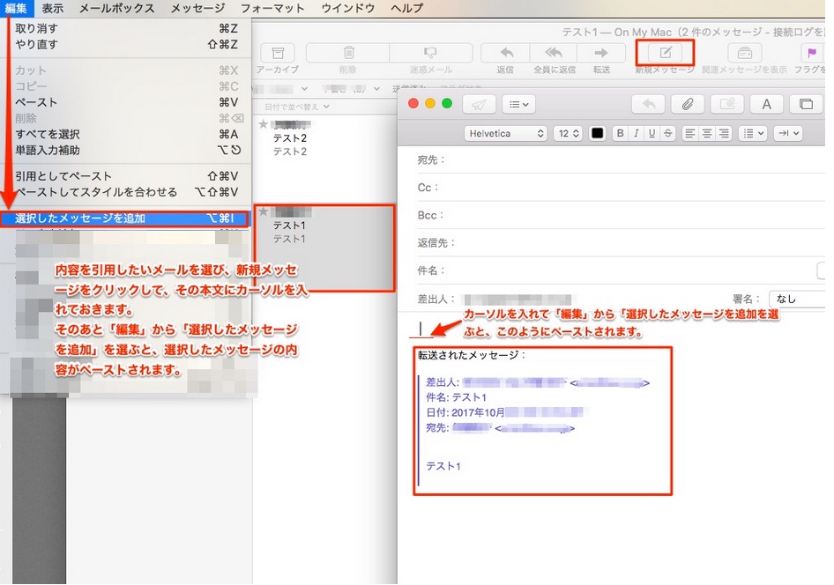Click the Bcc input field
Image resolution: width=834 pixels, height=585 pixels.
636,215
